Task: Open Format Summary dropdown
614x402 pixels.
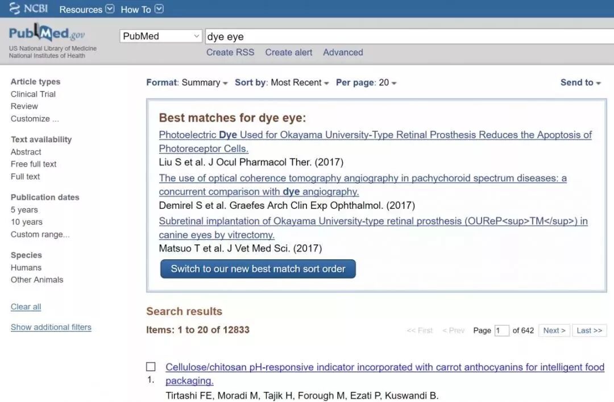Action: pyautogui.click(x=187, y=82)
